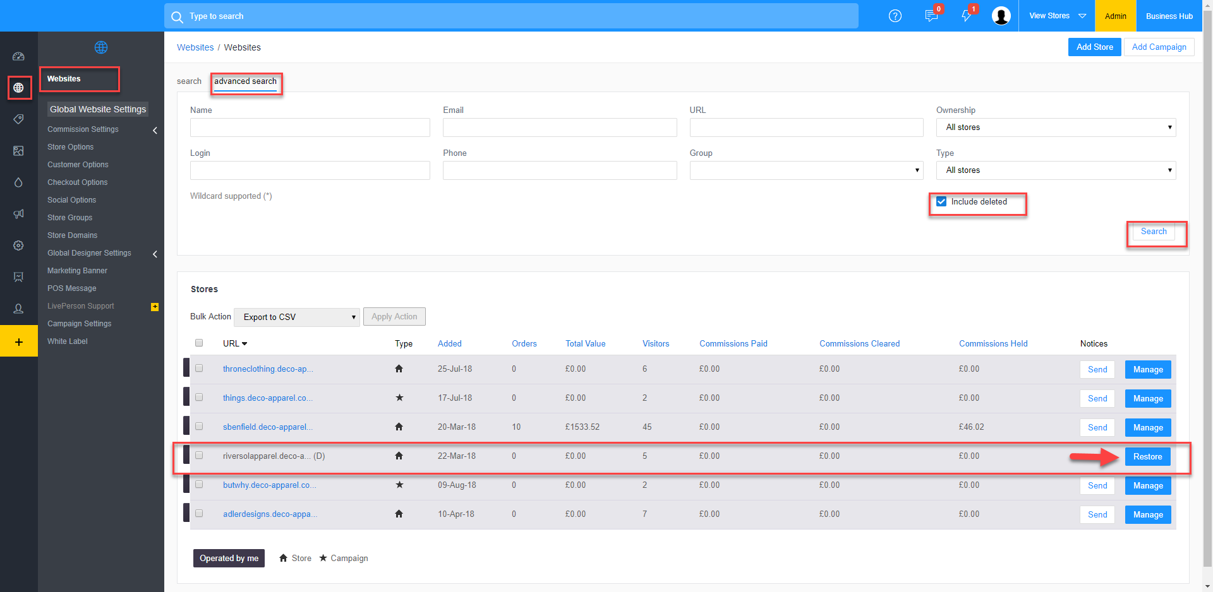
Task: Open the price tag icon in sidebar
Action: [x=18, y=119]
